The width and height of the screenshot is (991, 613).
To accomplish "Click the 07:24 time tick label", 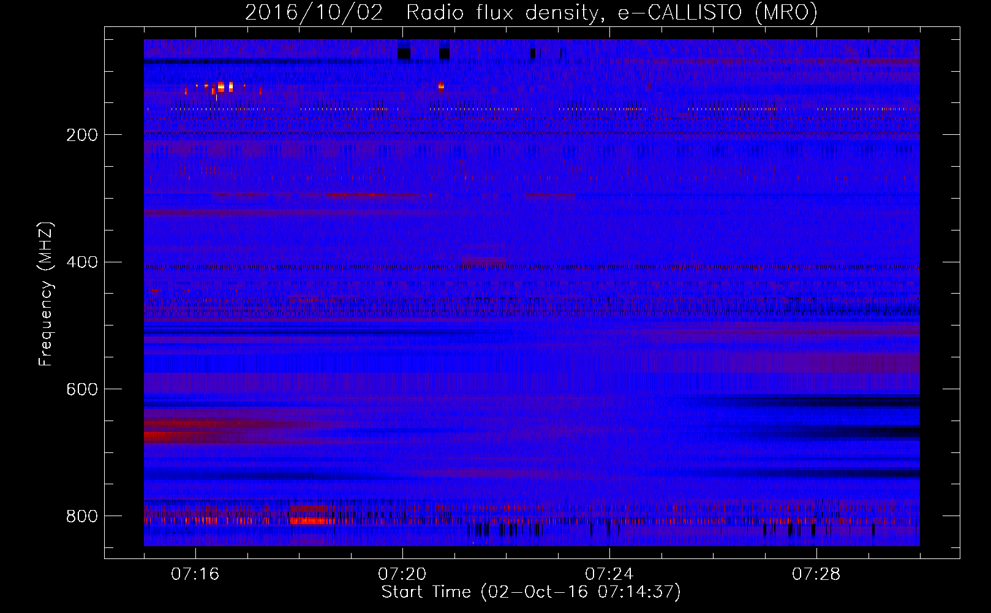I will [609, 574].
